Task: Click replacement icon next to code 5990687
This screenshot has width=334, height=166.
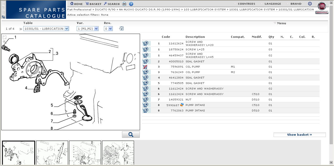Action: pyautogui.click(x=182, y=105)
